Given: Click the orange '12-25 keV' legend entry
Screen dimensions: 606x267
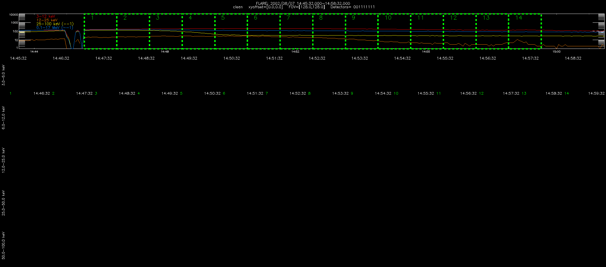Looking at the screenshot, I should (47, 20).
